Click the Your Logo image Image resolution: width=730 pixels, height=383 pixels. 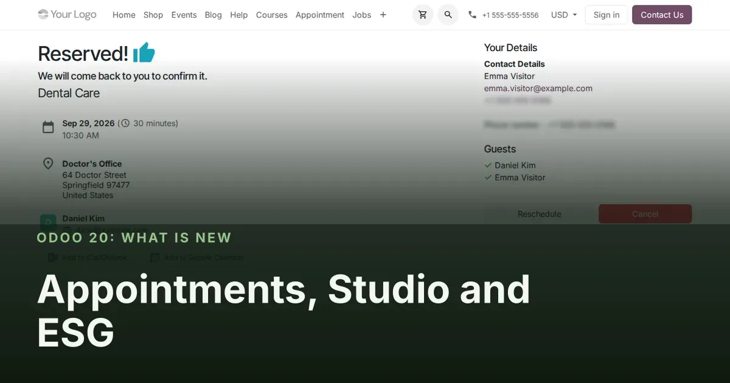67,15
